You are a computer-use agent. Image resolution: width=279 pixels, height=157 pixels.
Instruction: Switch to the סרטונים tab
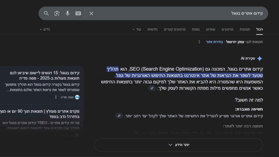coord(228,29)
